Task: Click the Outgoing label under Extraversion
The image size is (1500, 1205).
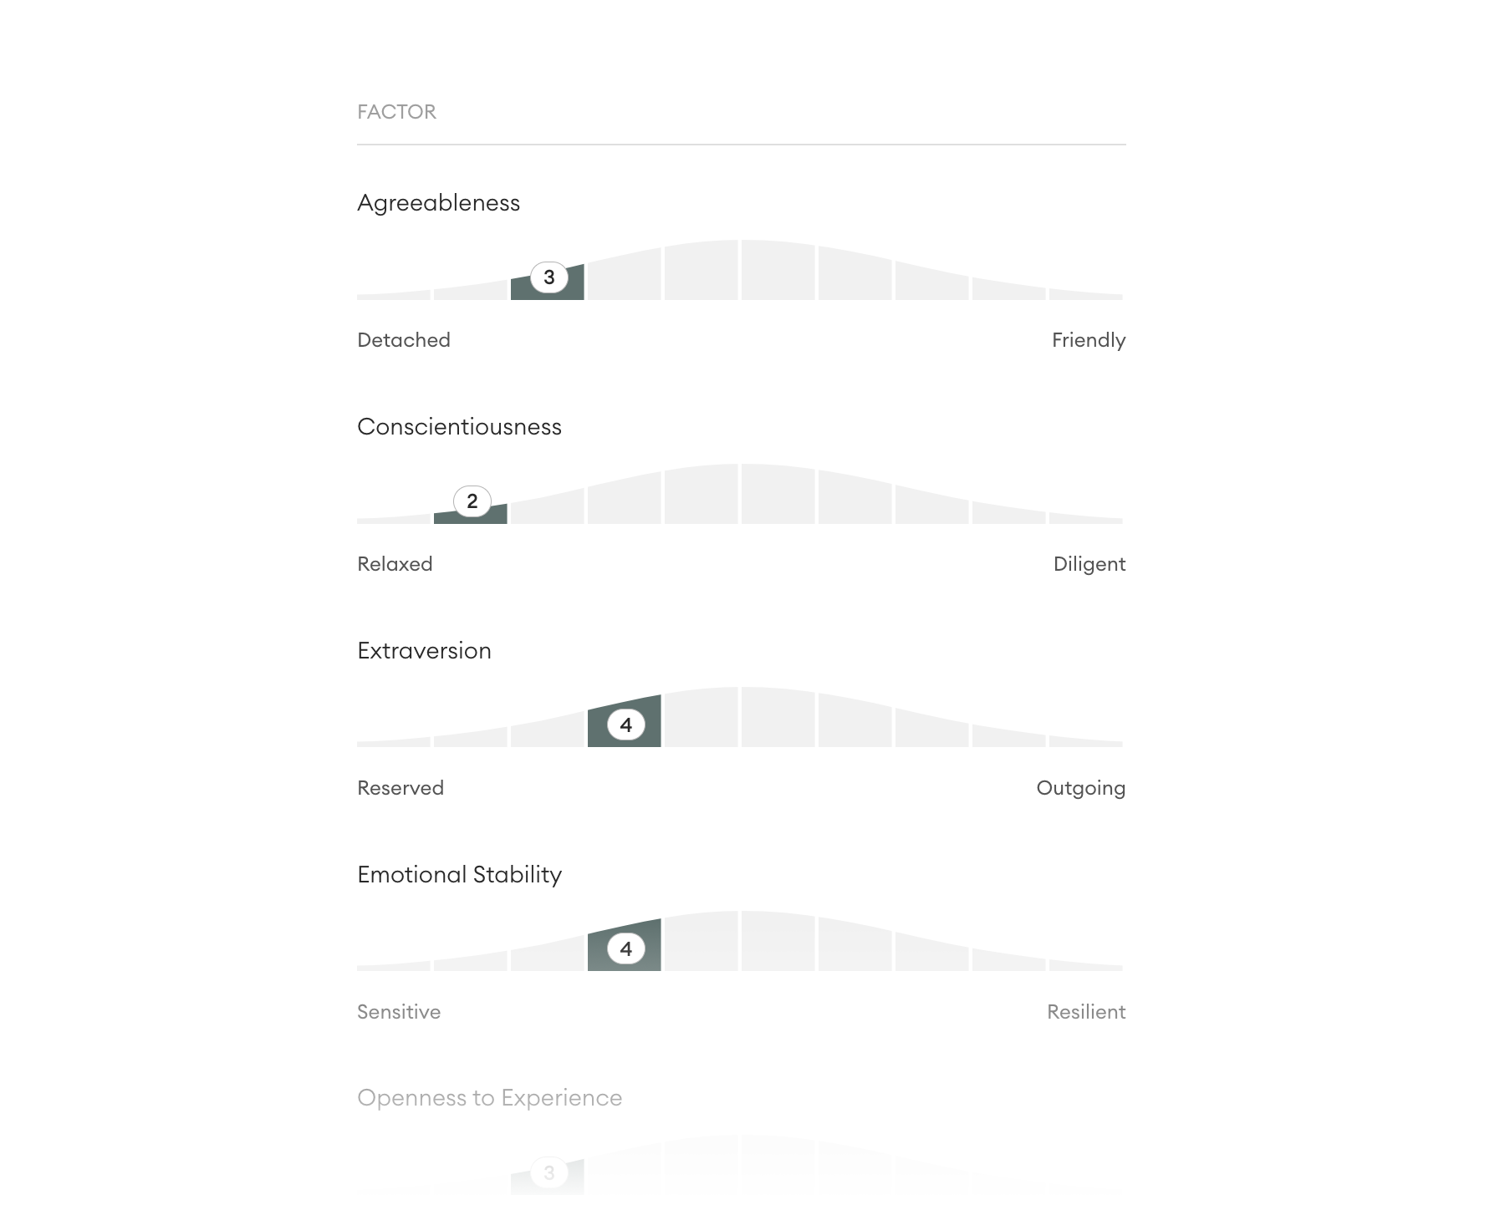Action: tap(1080, 788)
